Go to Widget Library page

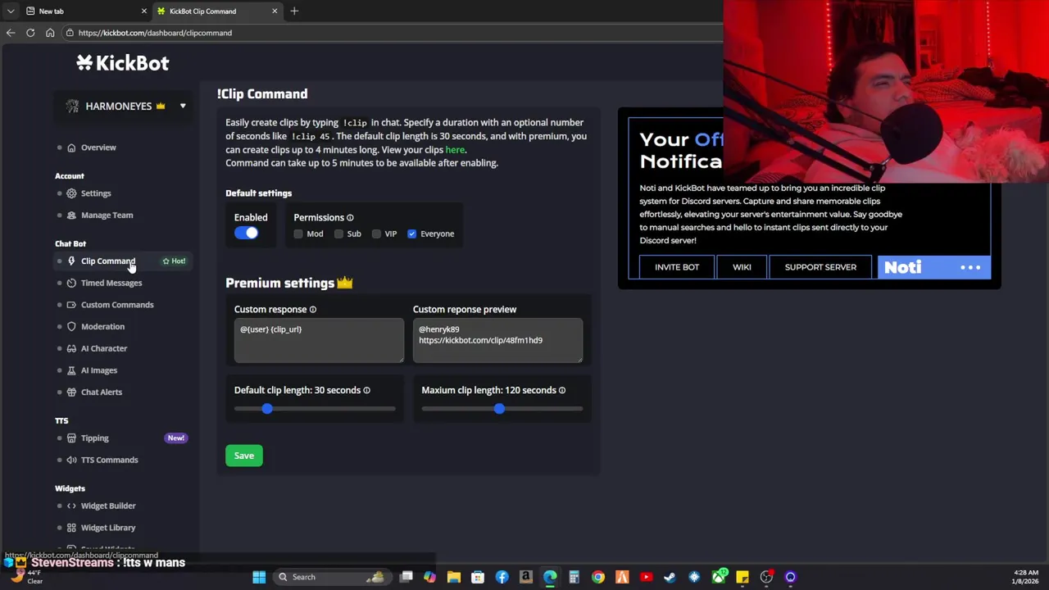[108, 528]
